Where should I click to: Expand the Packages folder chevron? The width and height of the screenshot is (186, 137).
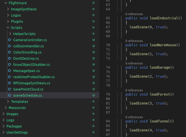click(x=3, y=126)
